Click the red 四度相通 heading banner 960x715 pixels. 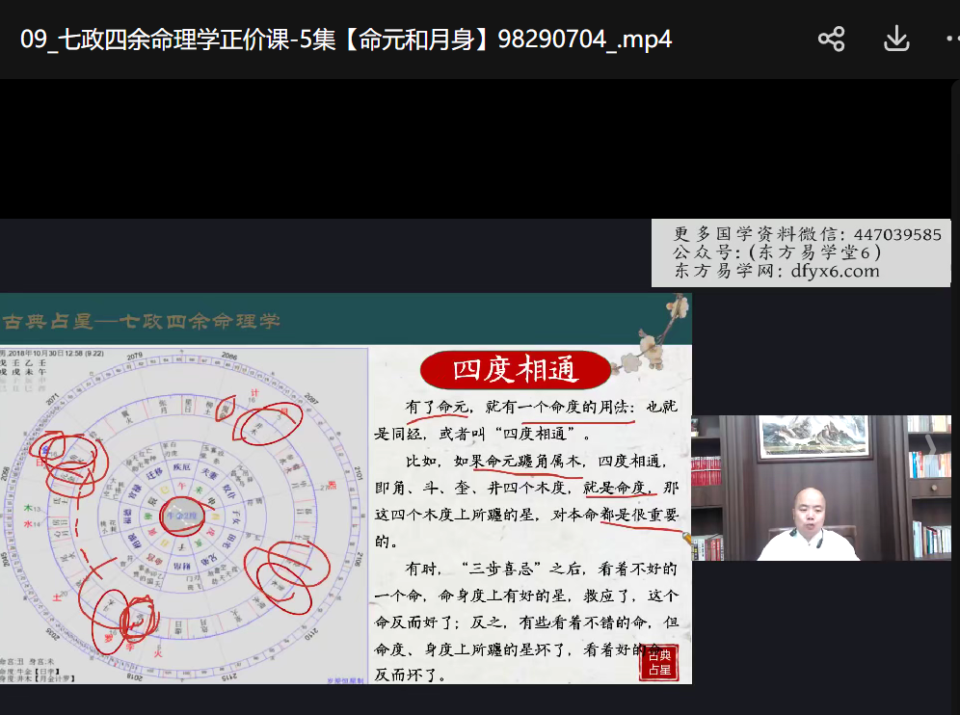pyautogui.click(x=515, y=369)
